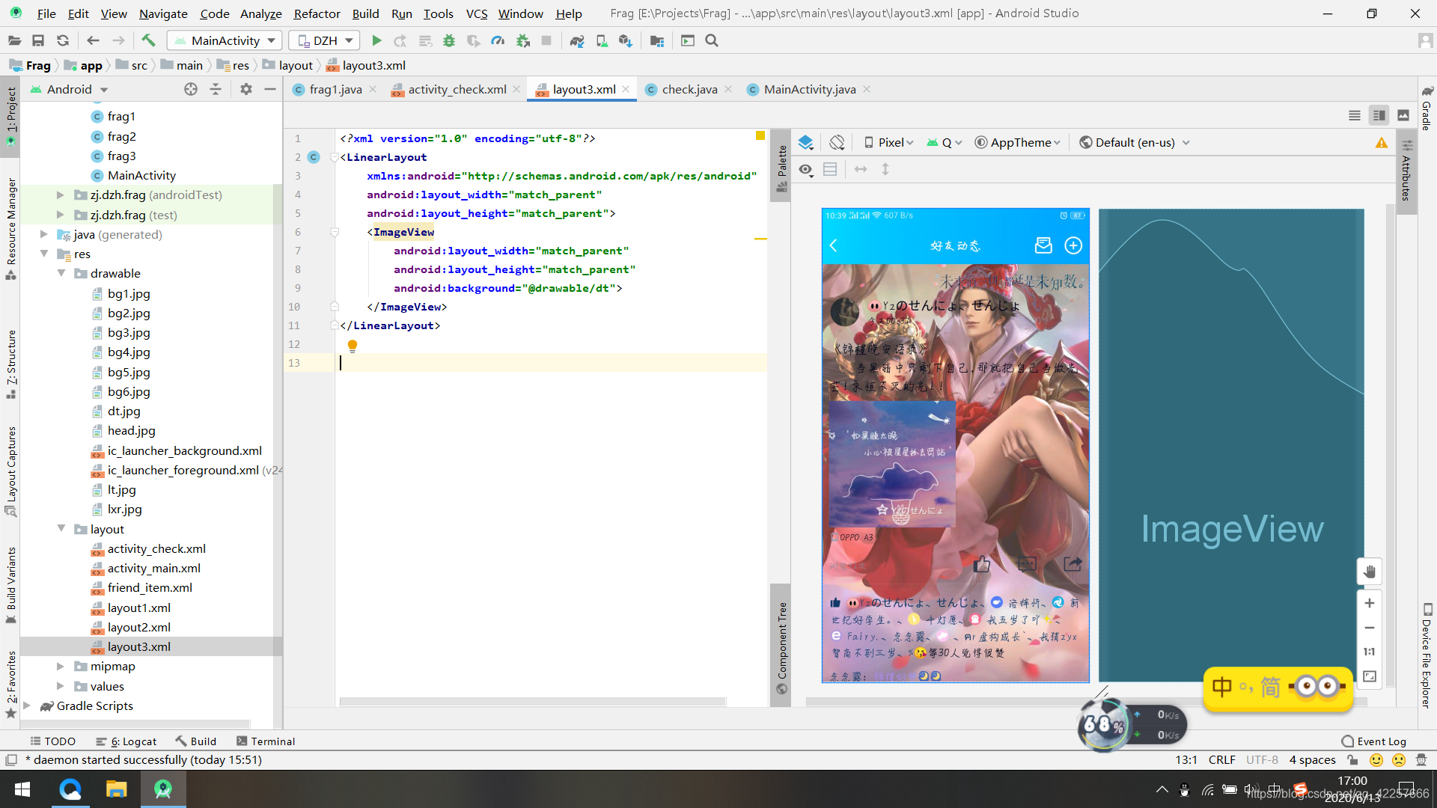This screenshot has height=808, width=1437.
Task: Open the Refactor menu
Action: pyautogui.click(x=316, y=13)
